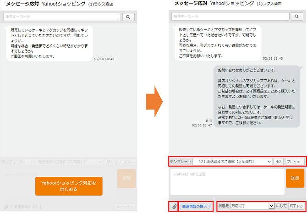Click the gray reply bubble from 北川
The image size is (307, 213).
click(x=258, y=97)
